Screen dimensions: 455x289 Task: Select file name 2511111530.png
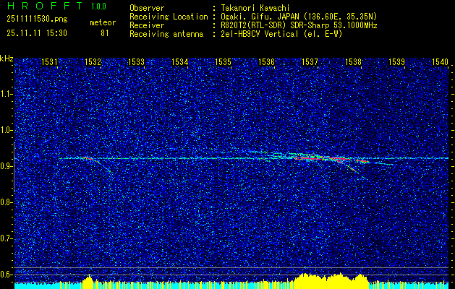(37, 19)
